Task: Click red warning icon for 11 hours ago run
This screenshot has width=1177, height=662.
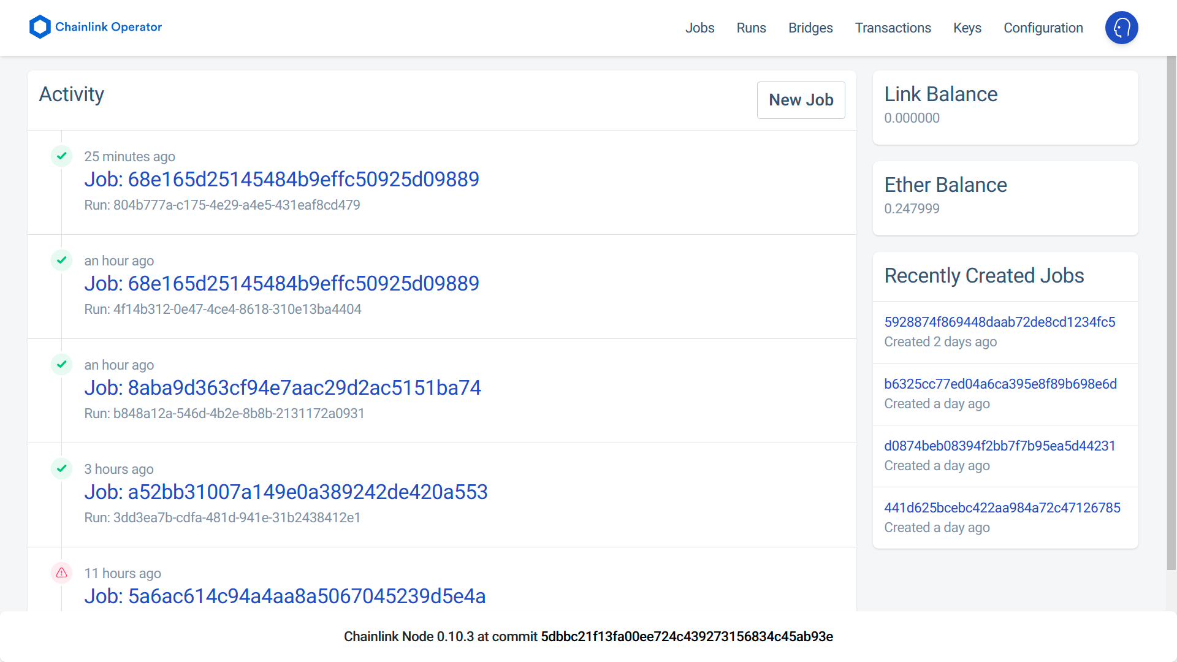Action: click(62, 573)
